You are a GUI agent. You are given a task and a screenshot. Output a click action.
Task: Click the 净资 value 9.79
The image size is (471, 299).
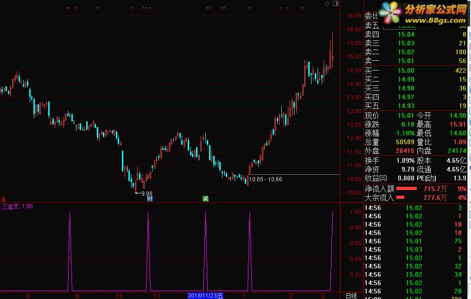(408, 170)
